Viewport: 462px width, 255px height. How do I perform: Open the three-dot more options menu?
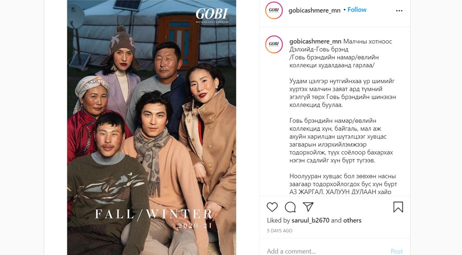pyautogui.click(x=399, y=11)
